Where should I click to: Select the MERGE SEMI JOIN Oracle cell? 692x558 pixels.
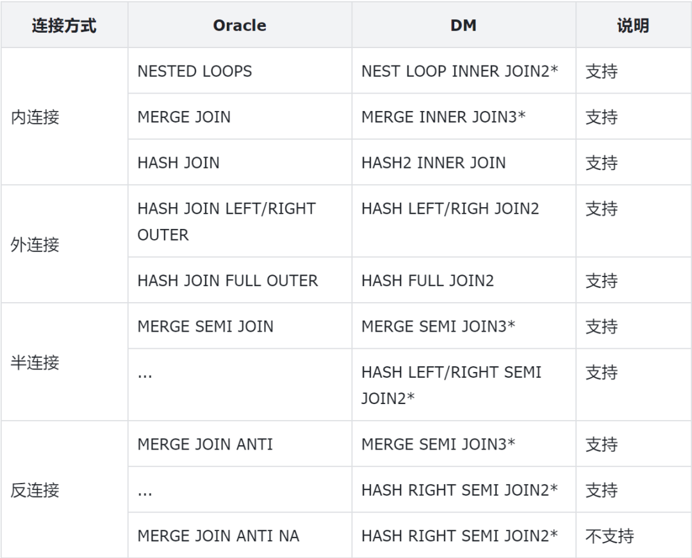tap(205, 326)
